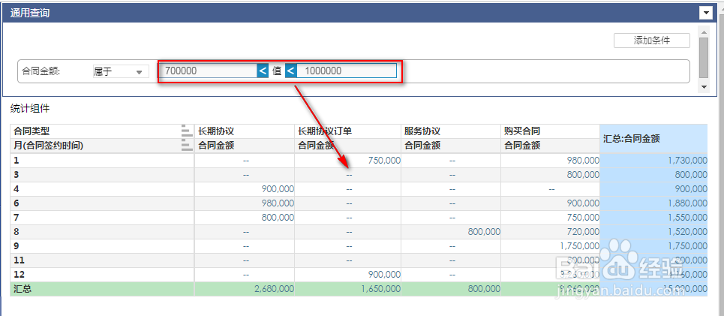Select the 800,000 购买合同 cell in month 3
This screenshot has height=316, width=724.
point(551,175)
